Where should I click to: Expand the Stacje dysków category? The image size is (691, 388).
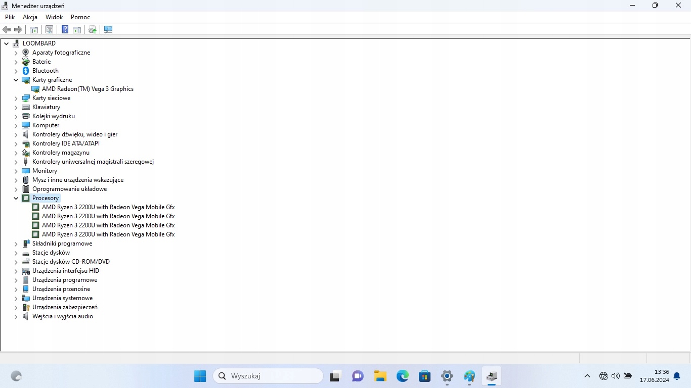tap(16, 253)
